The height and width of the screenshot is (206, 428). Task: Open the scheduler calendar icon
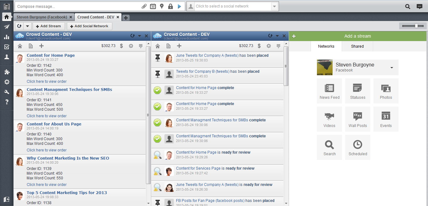coord(153,6)
